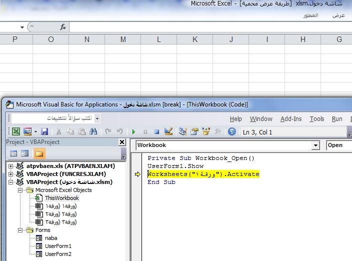Screen dimensions: 352x261
Task: Open the Workbook object dropdown
Action: pyautogui.click(x=315, y=145)
